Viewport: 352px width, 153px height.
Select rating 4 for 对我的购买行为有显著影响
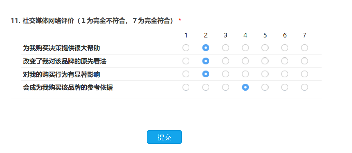245,74
